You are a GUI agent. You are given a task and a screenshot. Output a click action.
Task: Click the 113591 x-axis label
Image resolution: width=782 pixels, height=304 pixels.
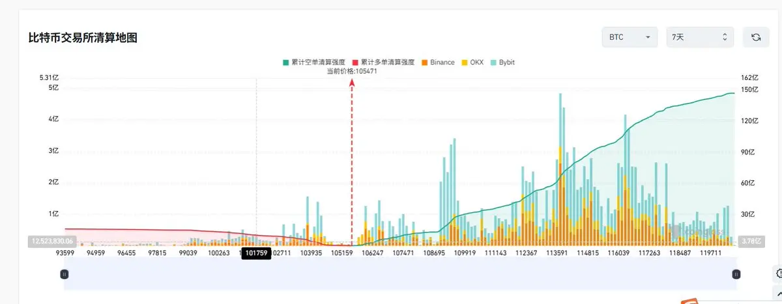tap(557, 253)
